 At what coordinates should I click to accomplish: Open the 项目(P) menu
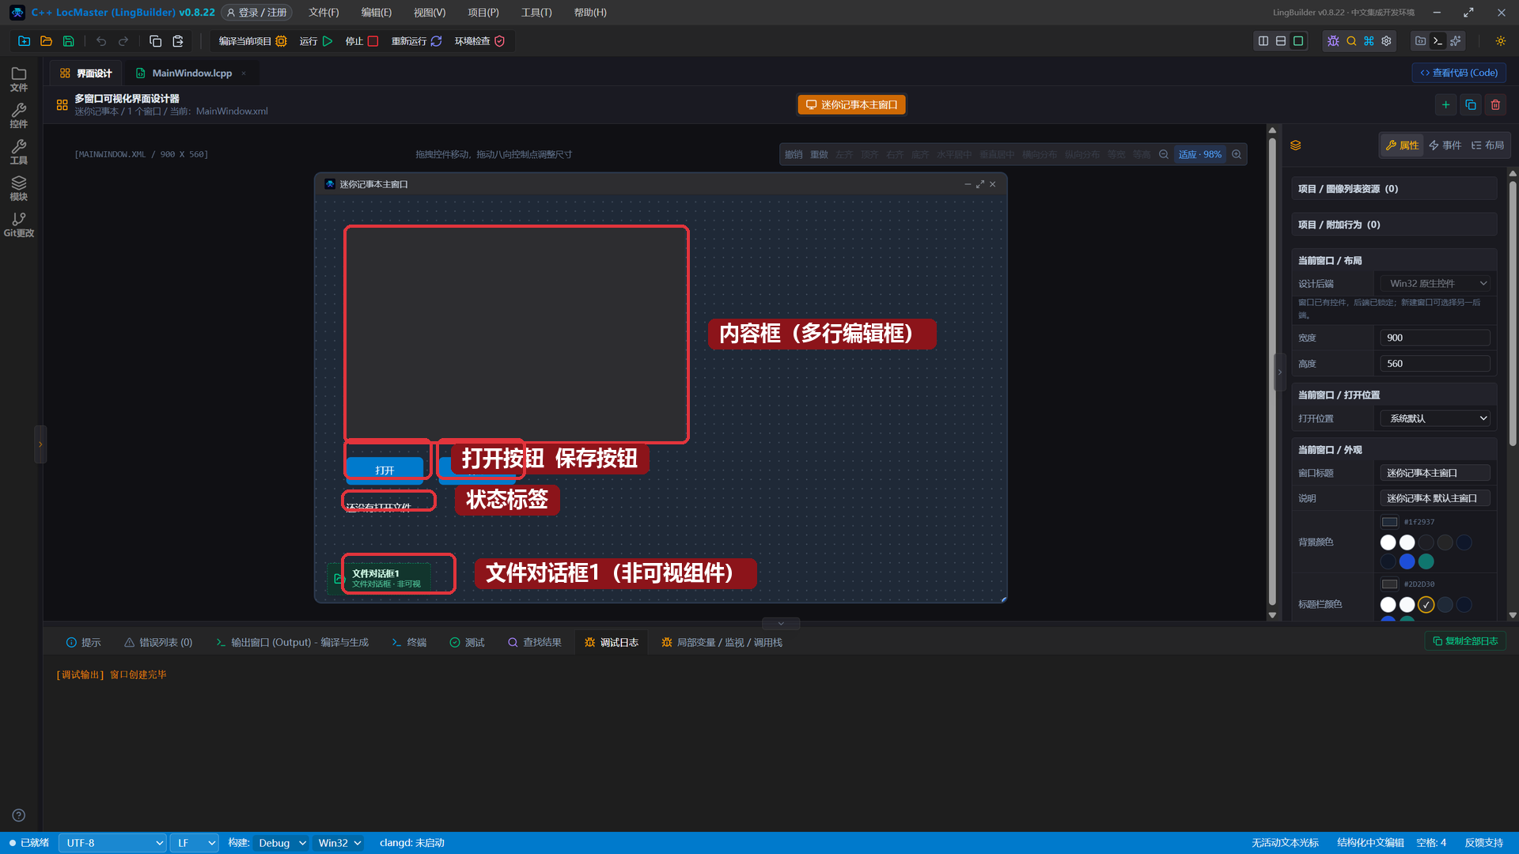483,13
